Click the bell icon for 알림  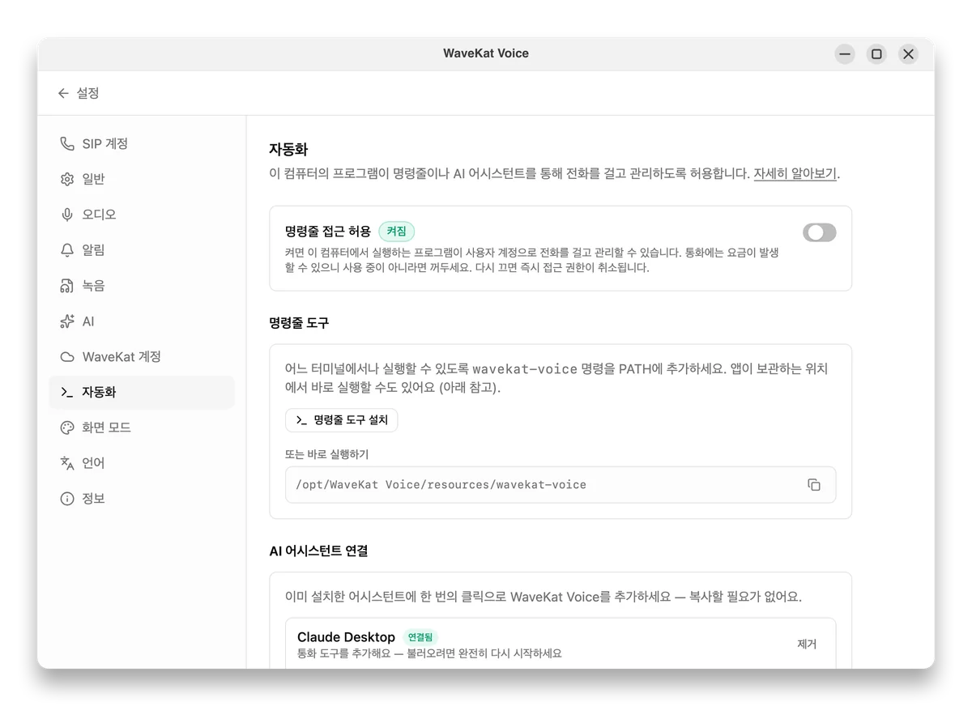tap(67, 250)
